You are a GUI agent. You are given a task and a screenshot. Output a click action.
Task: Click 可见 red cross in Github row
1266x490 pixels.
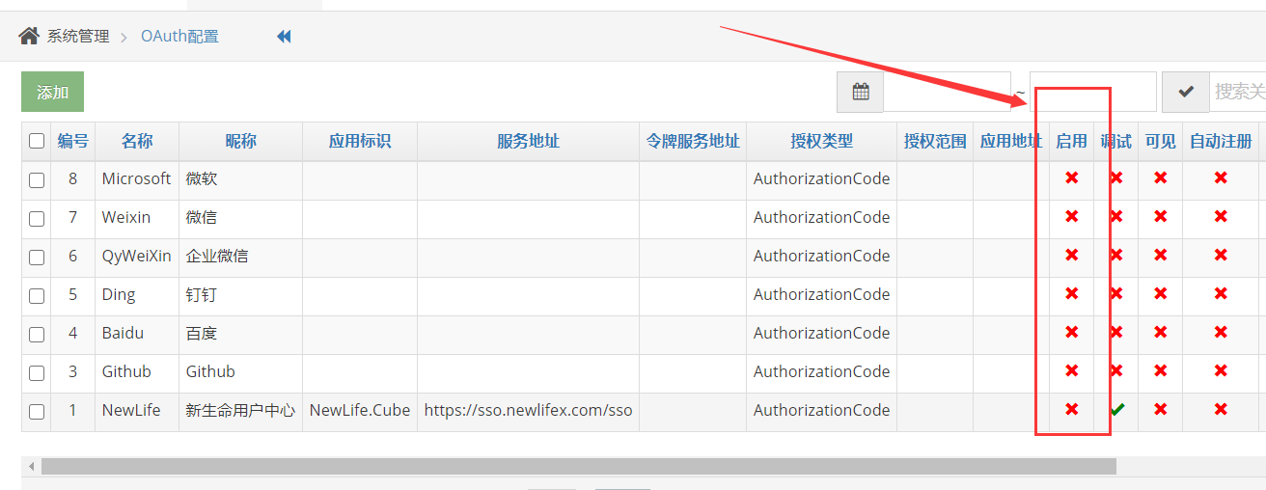tap(1161, 371)
